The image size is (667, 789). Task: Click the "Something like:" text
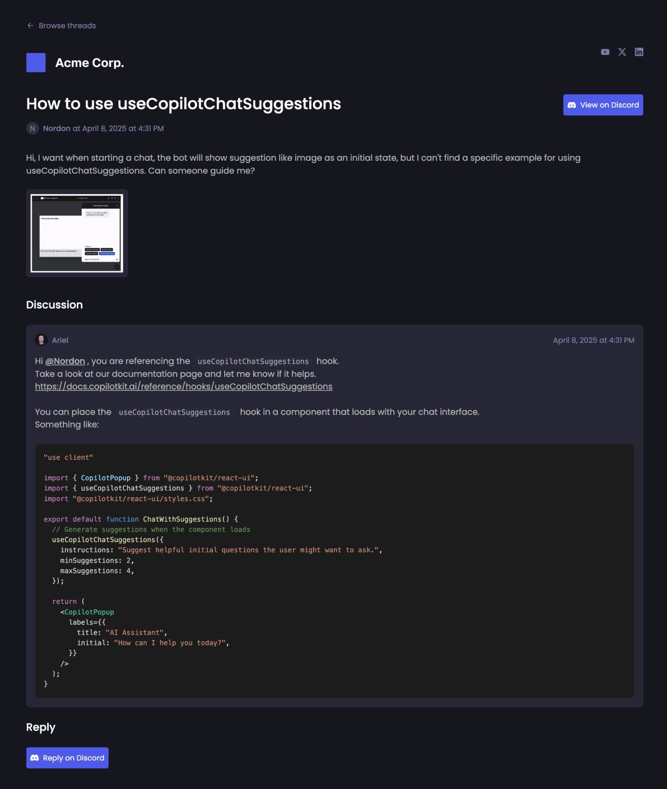coord(67,425)
